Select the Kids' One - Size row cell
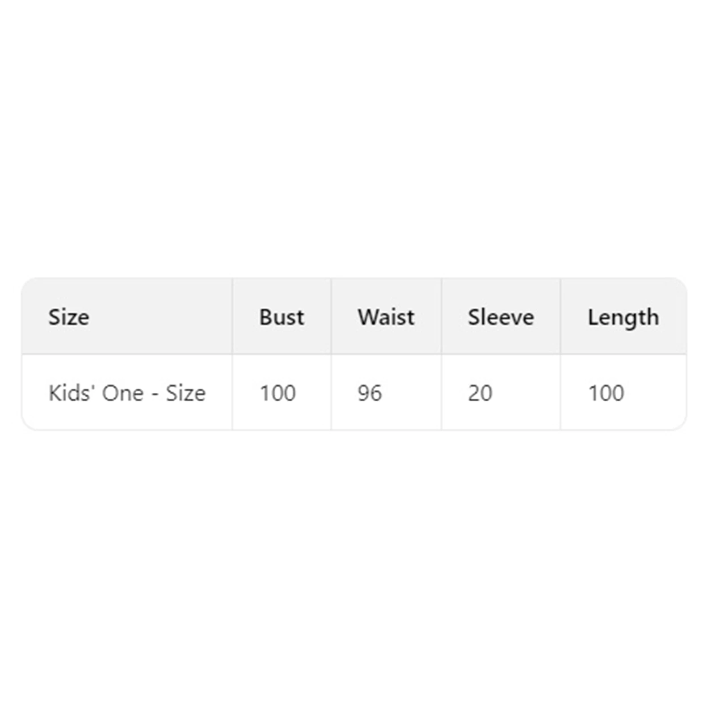The image size is (715, 715). (x=127, y=393)
